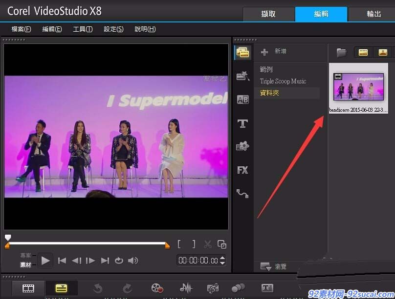Click the 瀏覽 browse button

(273, 266)
